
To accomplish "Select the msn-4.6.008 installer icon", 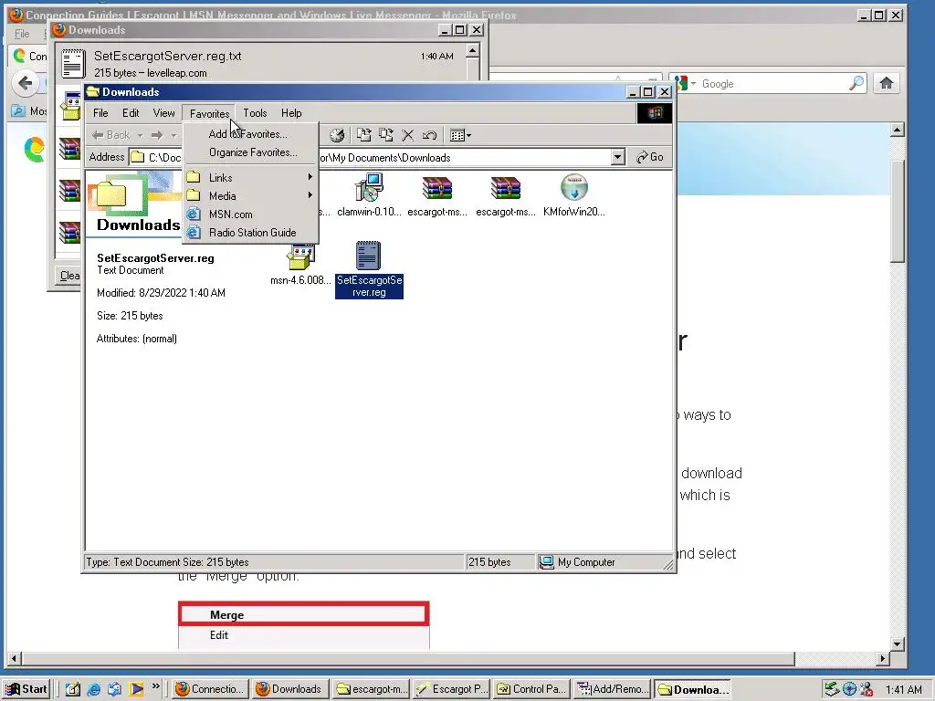I will tap(300, 264).
